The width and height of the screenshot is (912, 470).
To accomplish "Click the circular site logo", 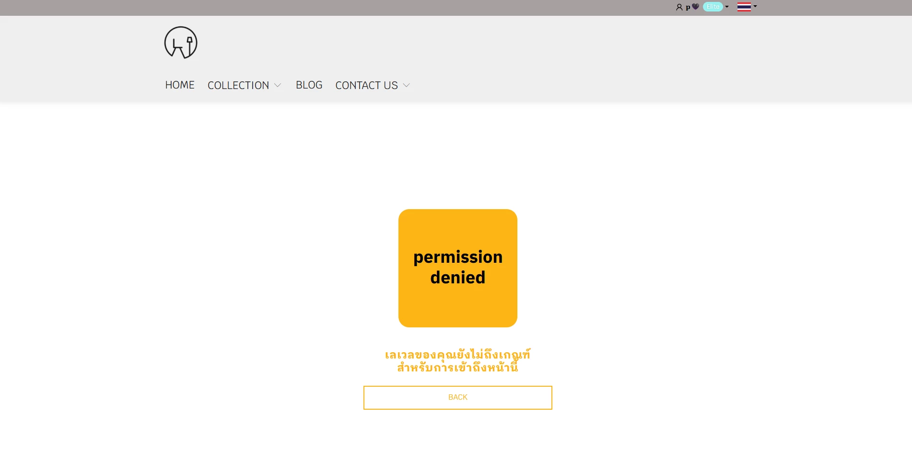I will (181, 43).
